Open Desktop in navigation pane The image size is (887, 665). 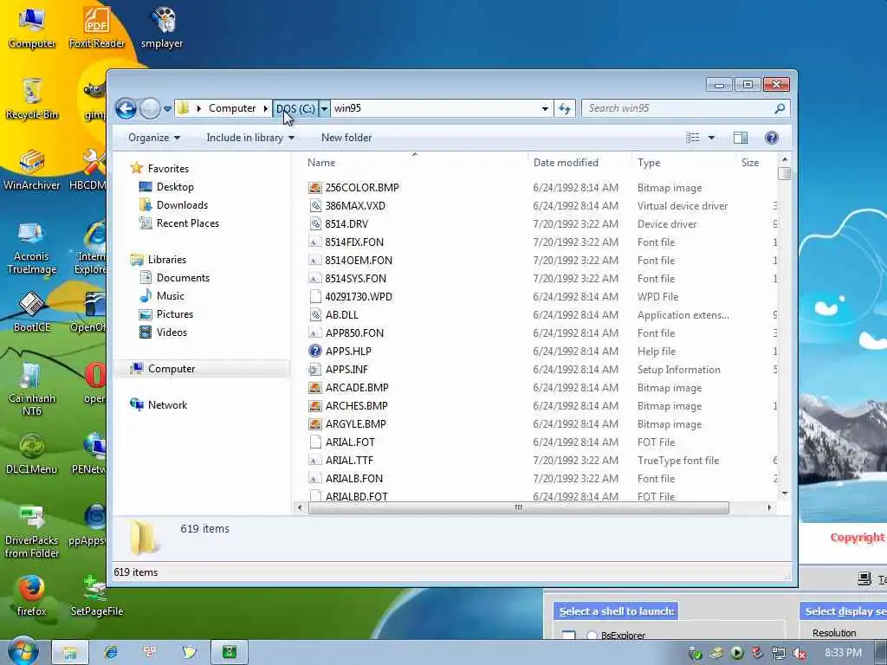(x=175, y=187)
